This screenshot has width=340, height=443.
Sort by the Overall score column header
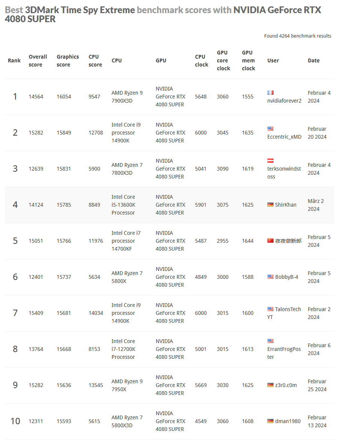coord(38,60)
